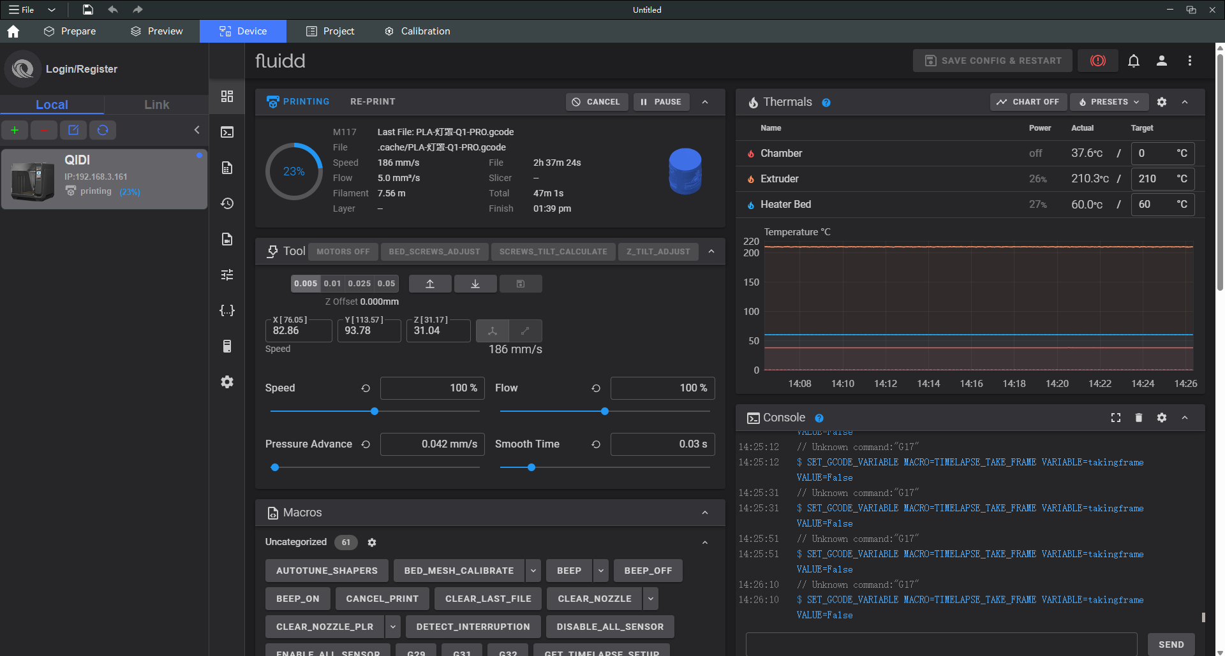Switch to the Link tab

[x=156, y=105]
